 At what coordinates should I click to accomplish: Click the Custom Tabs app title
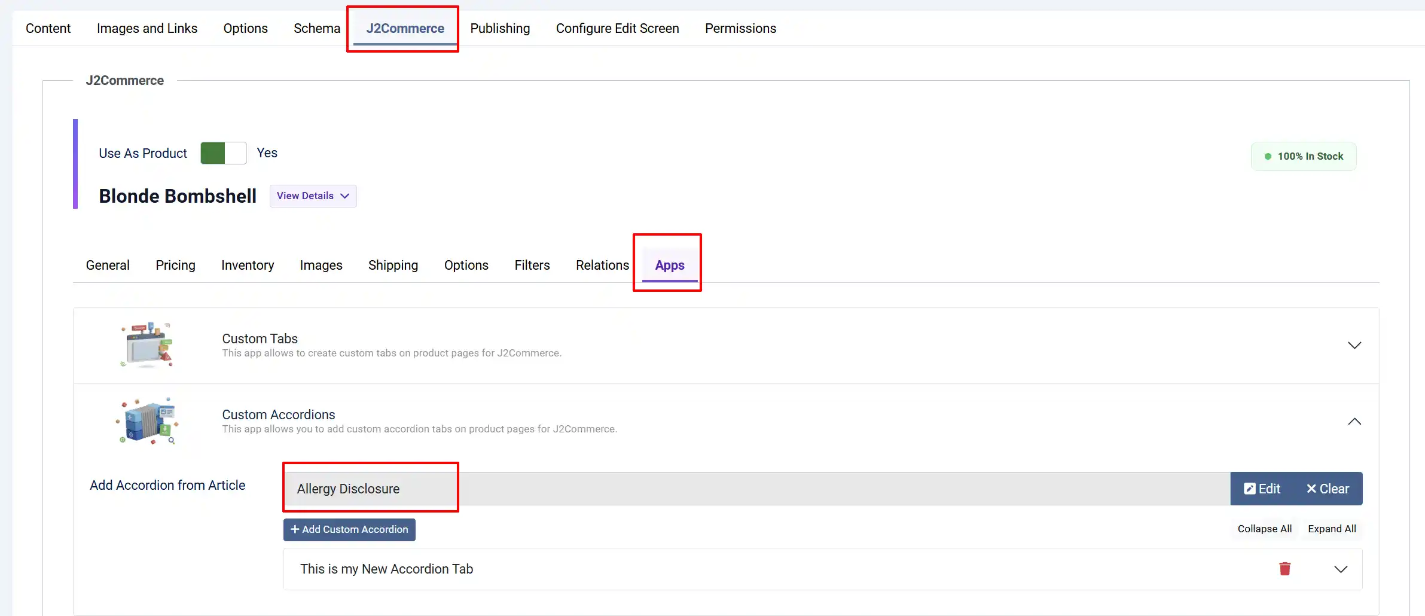[x=260, y=339]
